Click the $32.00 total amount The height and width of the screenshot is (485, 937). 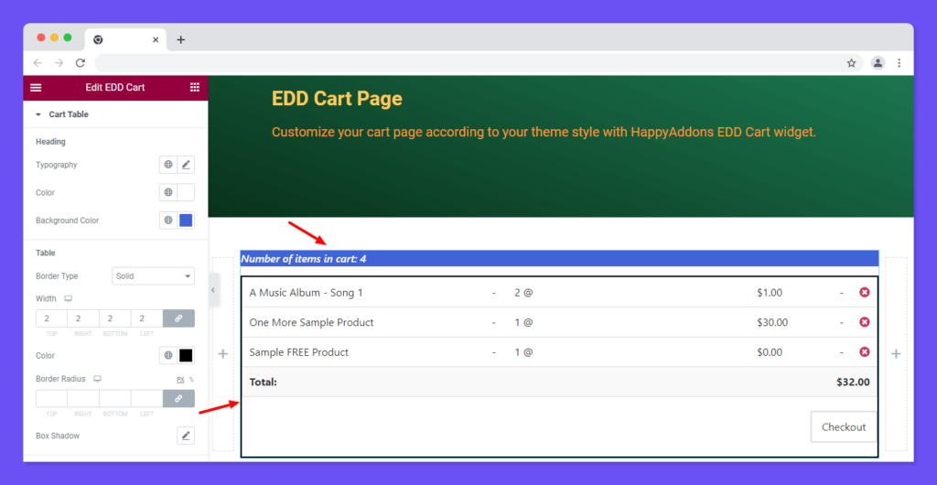click(854, 383)
